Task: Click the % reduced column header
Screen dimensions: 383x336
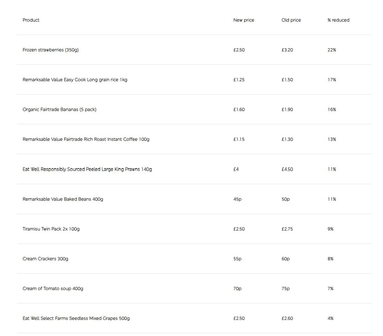Action: coord(338,20)
